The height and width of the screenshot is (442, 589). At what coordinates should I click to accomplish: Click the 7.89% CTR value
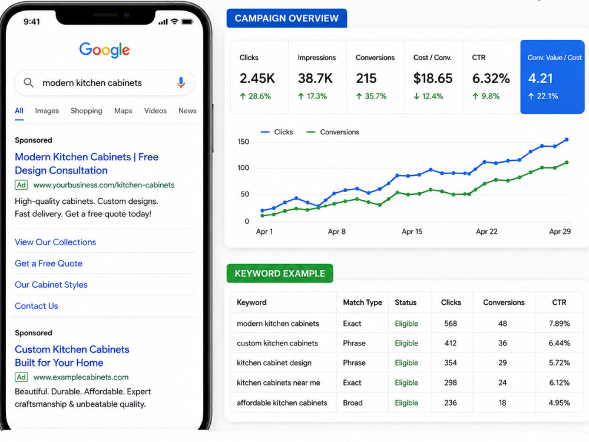(559, 323)
